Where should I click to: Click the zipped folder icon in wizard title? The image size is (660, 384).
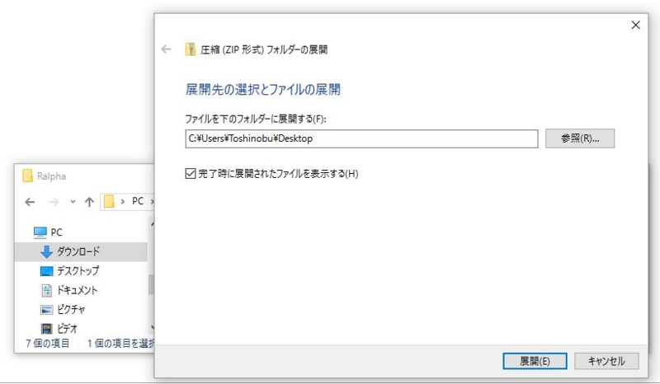pyautogui.click(x=191, y=49)
